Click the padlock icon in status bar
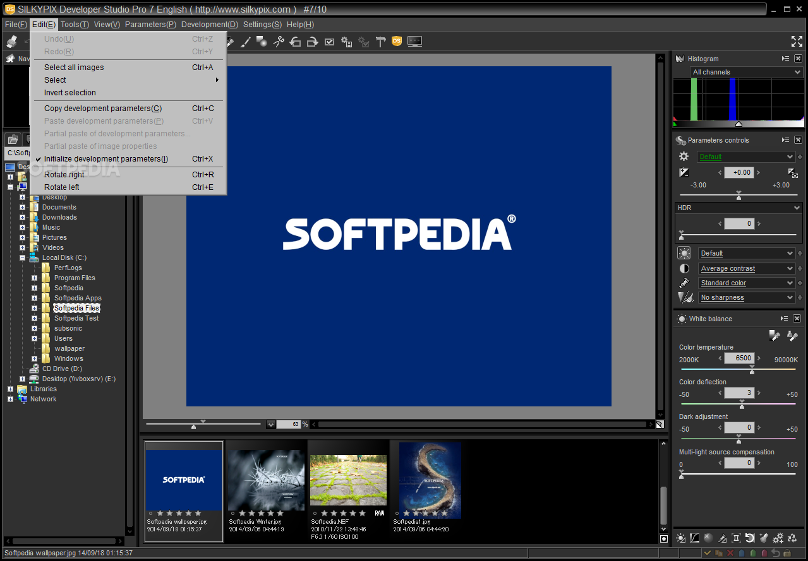 pos(787,553)
